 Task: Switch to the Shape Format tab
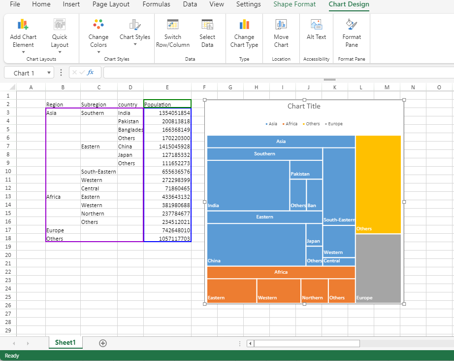(x=294, y=4)
